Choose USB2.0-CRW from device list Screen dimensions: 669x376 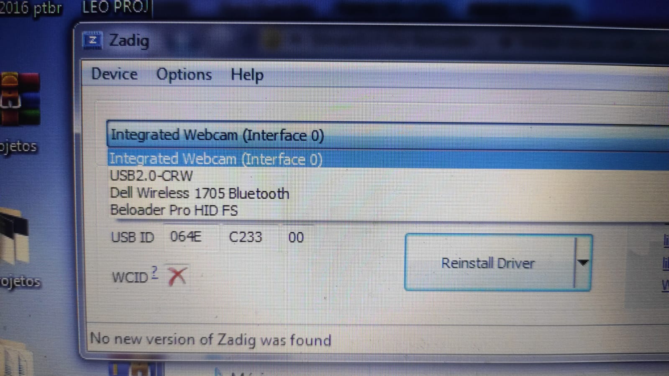pos(151,176)
